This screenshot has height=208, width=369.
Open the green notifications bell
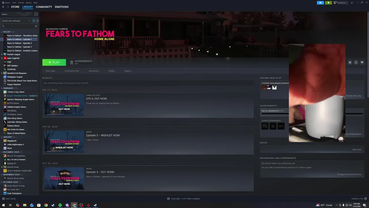tap(328, 3)
